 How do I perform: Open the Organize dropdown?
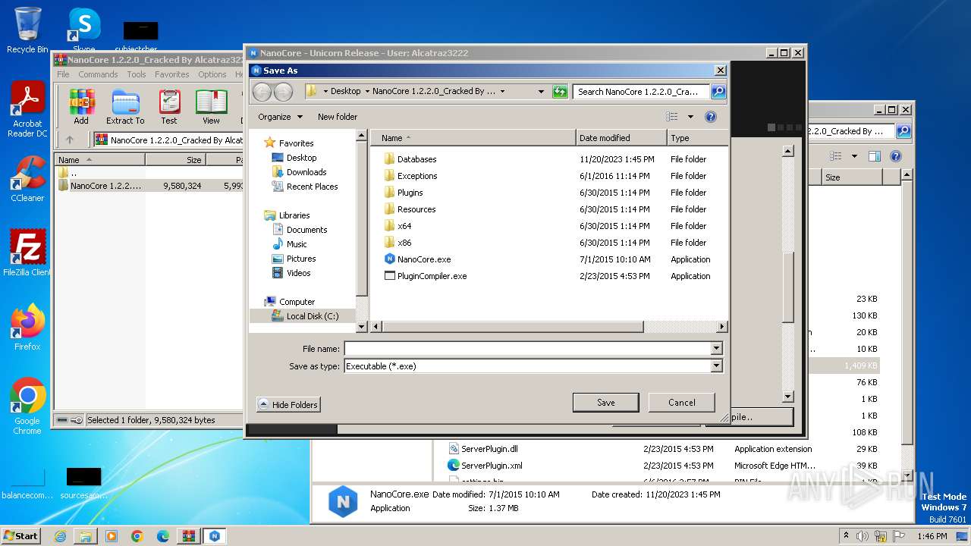coord(280,117)
